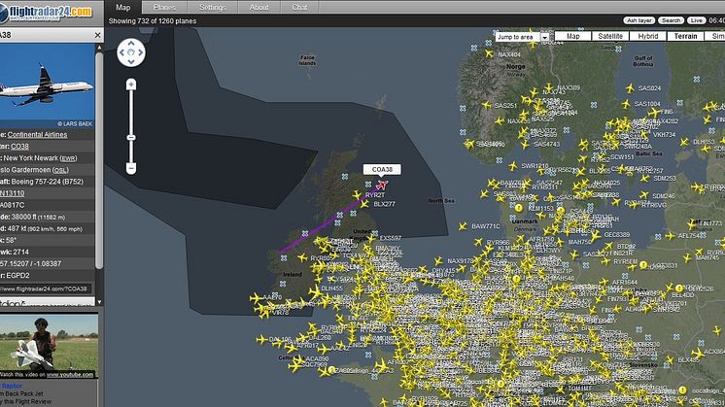Toggle the Live mode button
The image size is (725, 407).
[x=696, y=19]
